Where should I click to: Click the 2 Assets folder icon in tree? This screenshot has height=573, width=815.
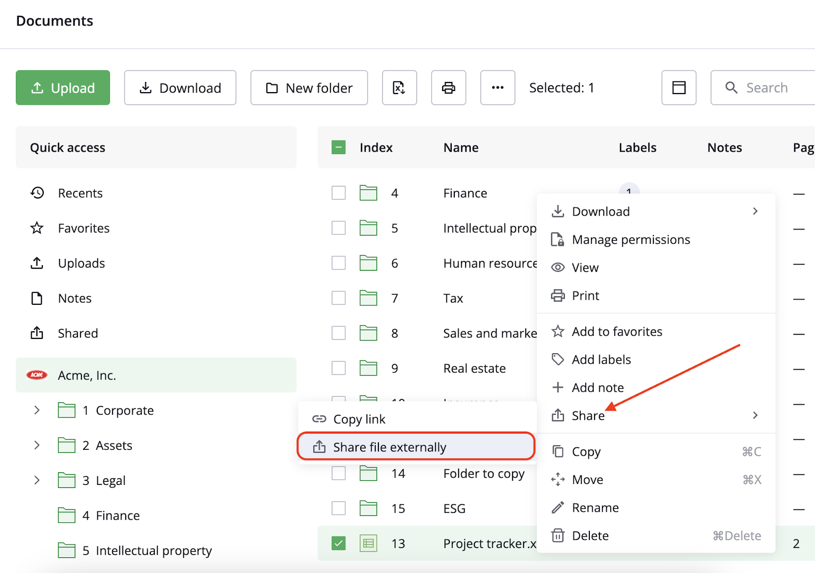pos(67,445)
